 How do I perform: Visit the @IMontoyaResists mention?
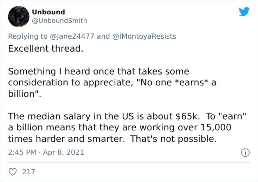pyautogui.click(x=144, y=36)
